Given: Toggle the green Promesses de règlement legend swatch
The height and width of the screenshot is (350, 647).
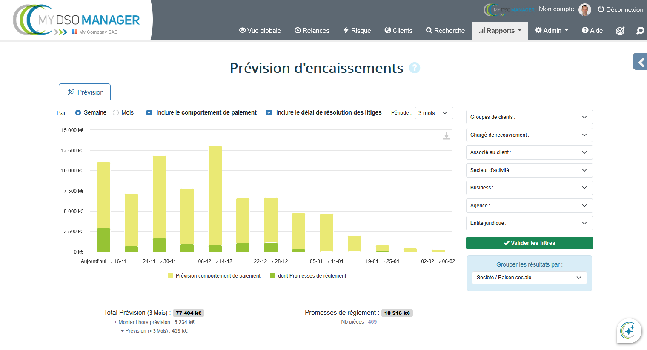Looking at the screenshot, I should point(272,276).
